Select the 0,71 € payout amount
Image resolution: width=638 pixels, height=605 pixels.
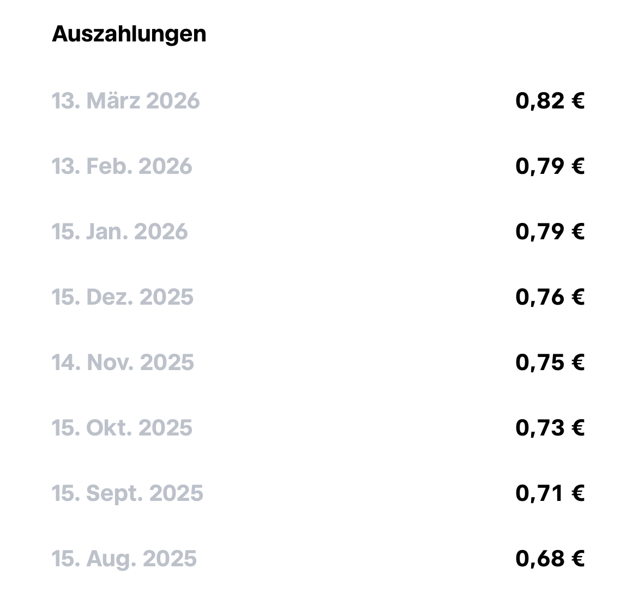(x=550, y=493)
